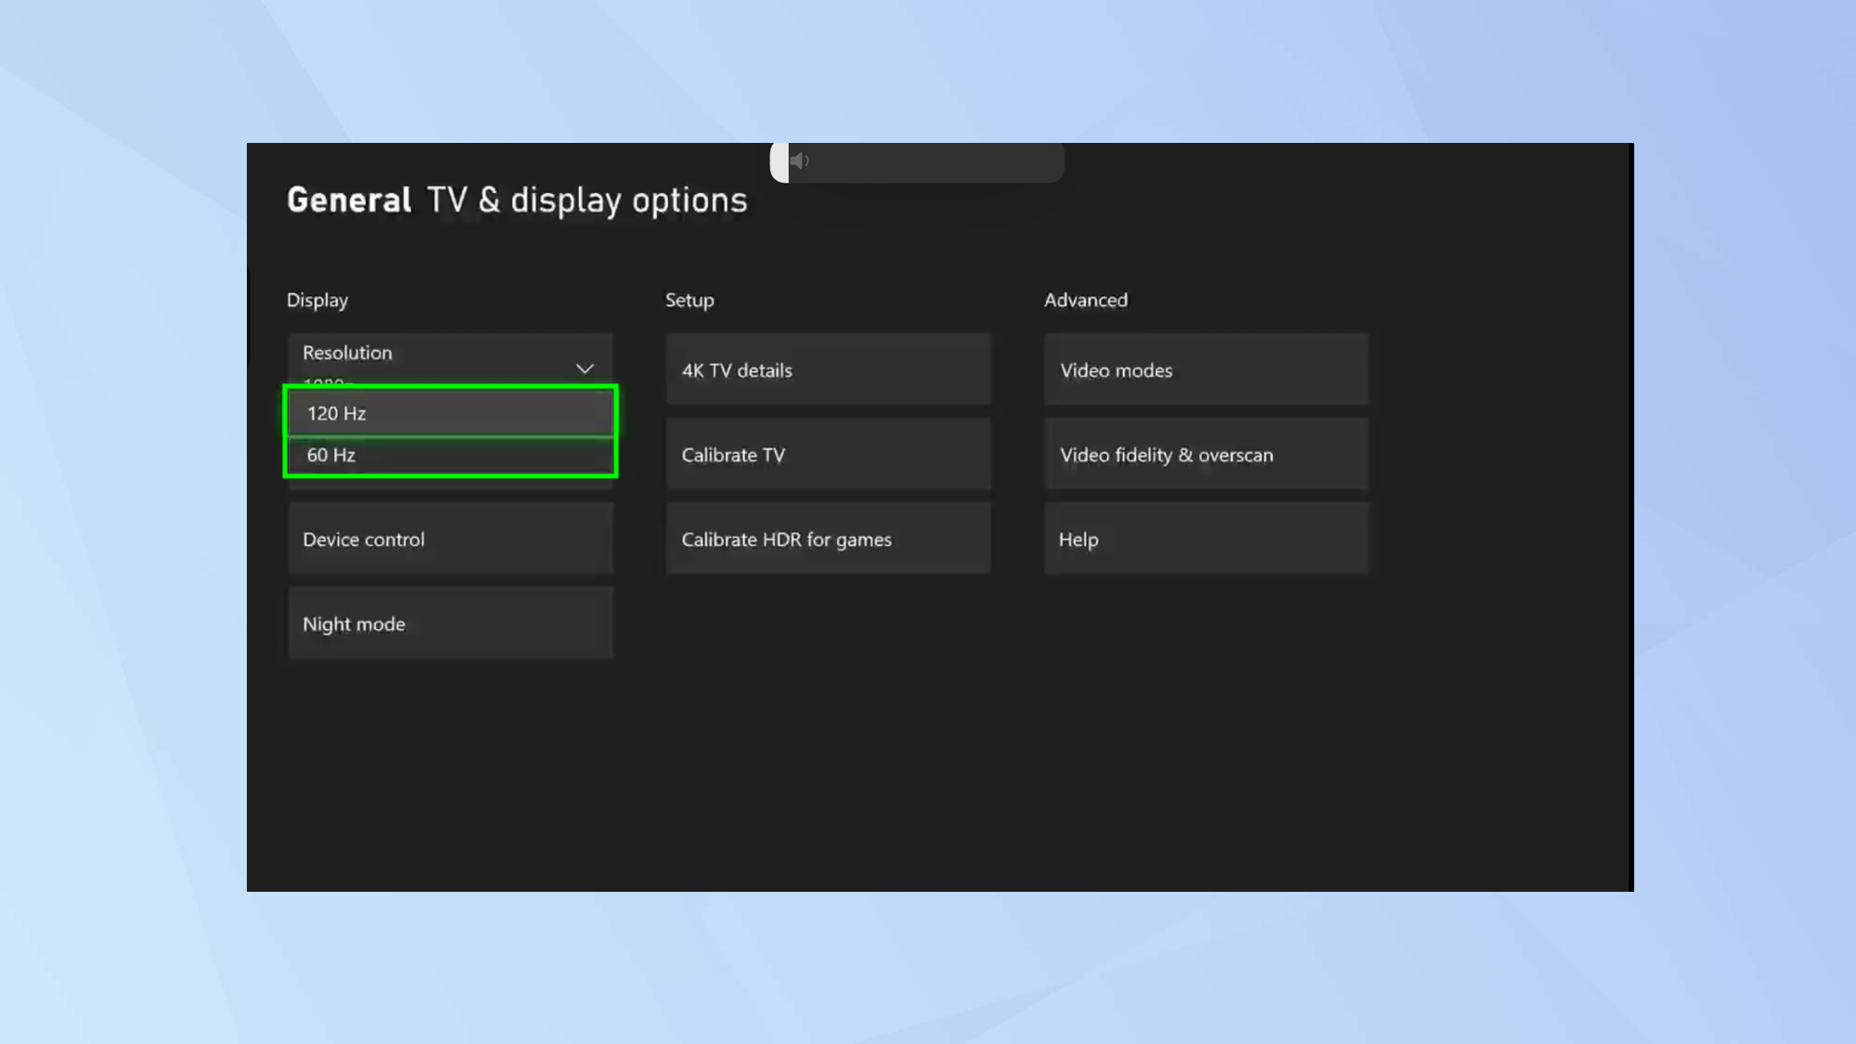
Task: Click the volume overlay slider bar
Action: [928, 162]
